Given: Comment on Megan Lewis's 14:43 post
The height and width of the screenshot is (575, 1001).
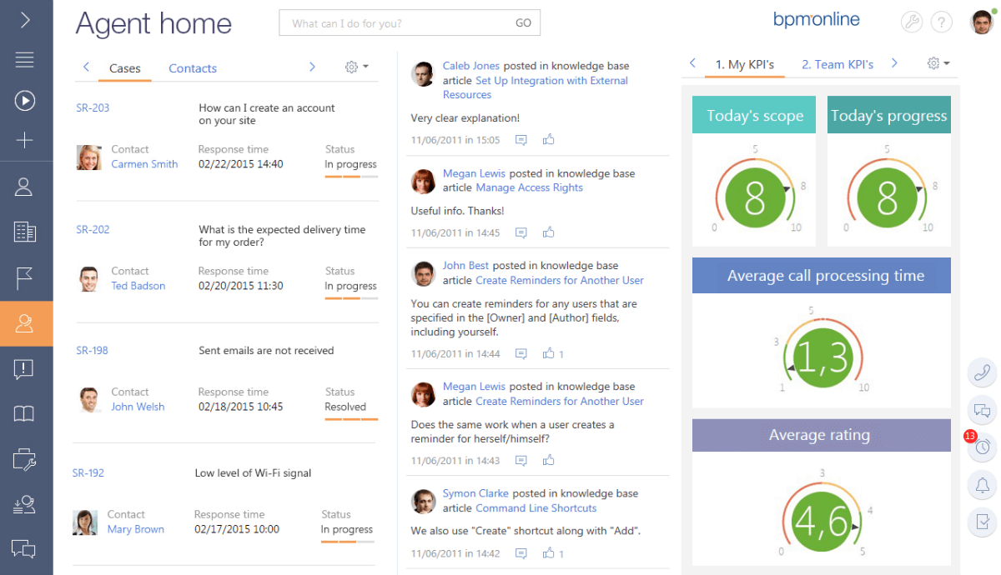Looking at the screenshot, I should (x=521, y=460).
